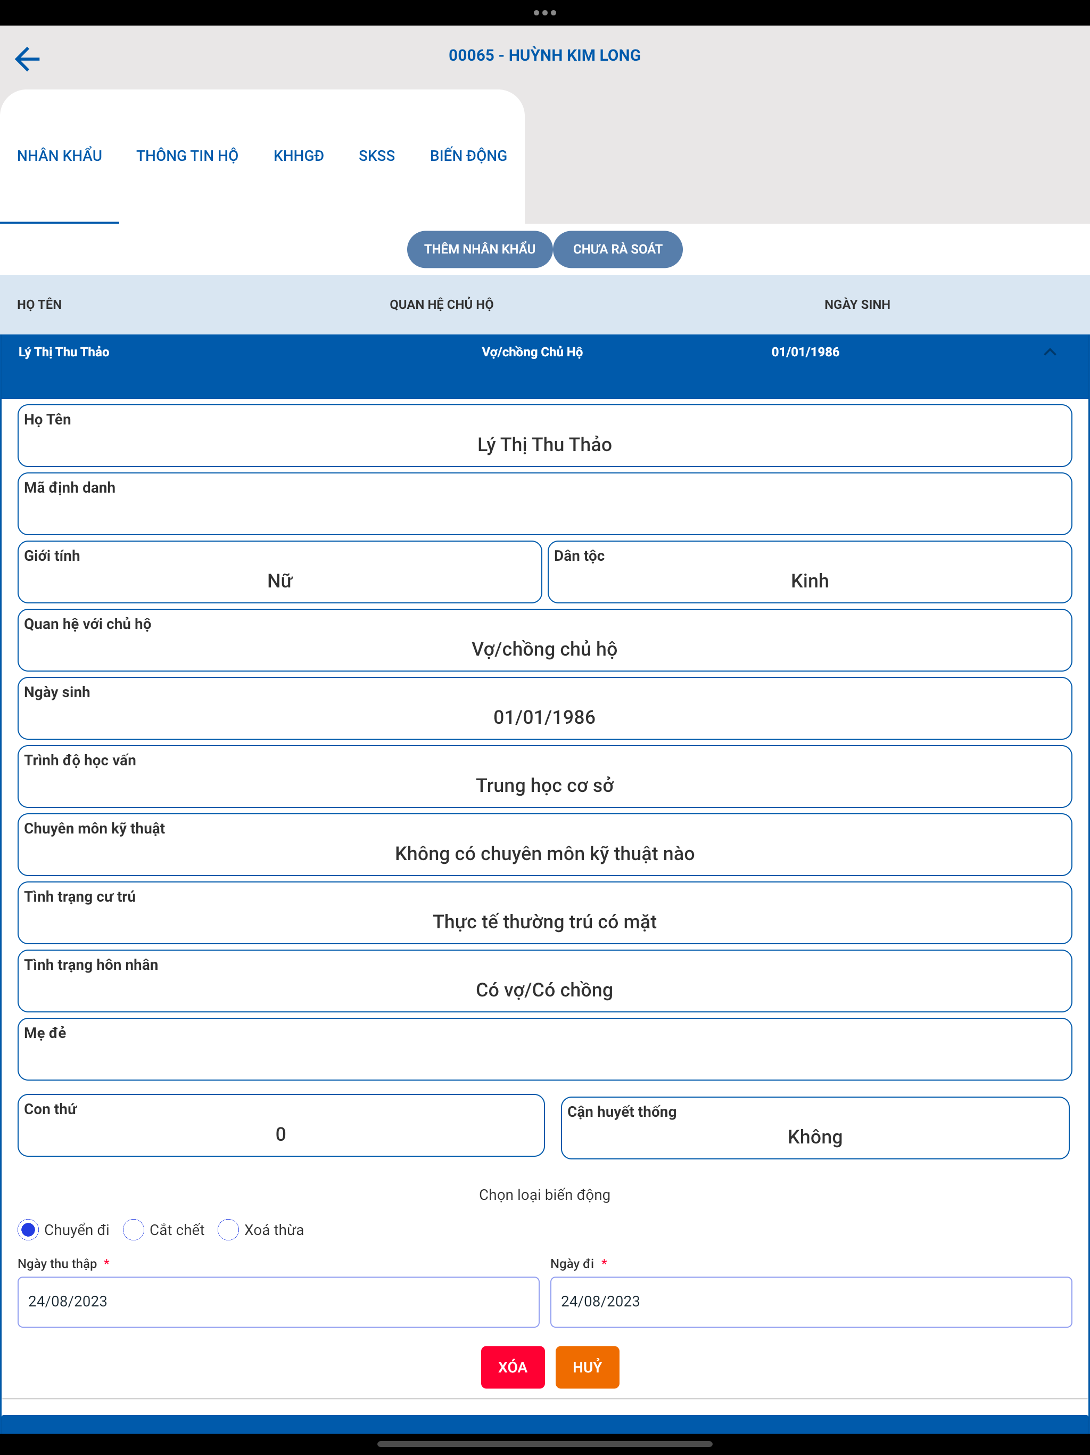
Task: Click 01/01/1986 in the row header
Action: pyautogui.click(x=805, y=352)
